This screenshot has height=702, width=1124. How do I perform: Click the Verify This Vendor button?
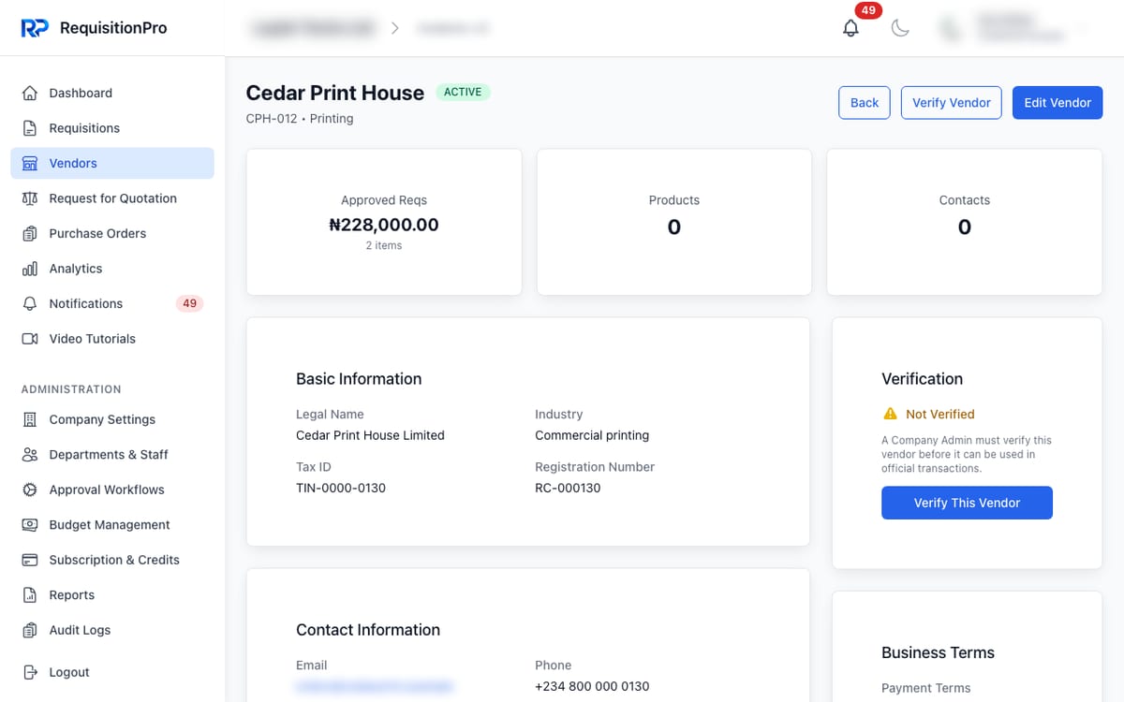(967, 503)
